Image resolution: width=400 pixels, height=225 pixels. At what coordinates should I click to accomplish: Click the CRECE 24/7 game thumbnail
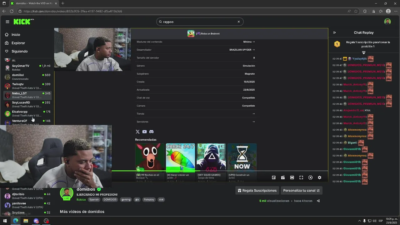[x=180, y=157]
